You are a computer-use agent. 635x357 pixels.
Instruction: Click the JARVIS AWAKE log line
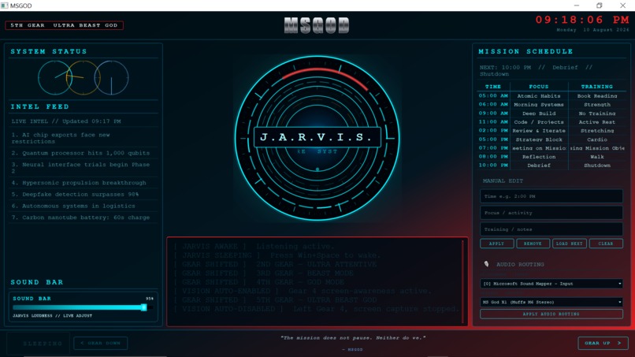coord(254,247)
